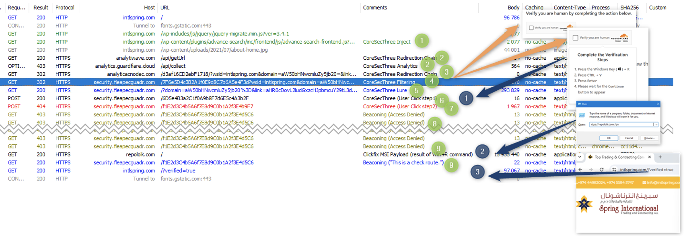Click the browser back arrow
Screen dimensions: 687x239
(x=580, y=170)
